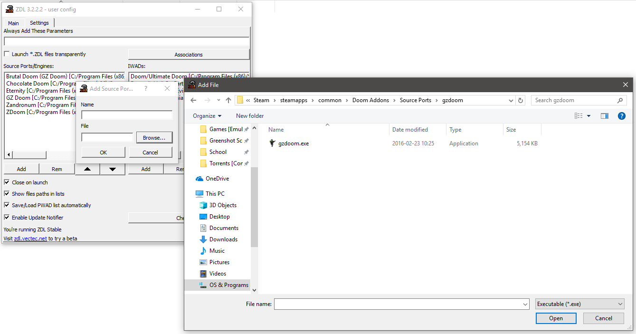Click help question mark in Add Source Port

tap(146, 88)
